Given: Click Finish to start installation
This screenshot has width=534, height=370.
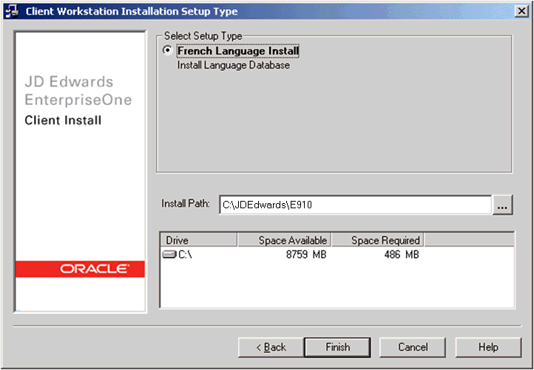Looking at the screenshot, I should point(337,347).
